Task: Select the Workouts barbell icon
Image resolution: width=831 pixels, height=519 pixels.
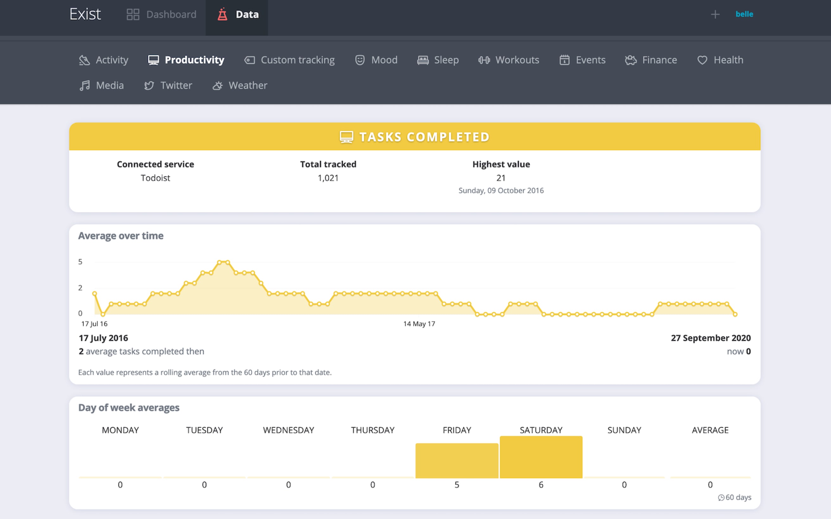Action: (484, 59)
